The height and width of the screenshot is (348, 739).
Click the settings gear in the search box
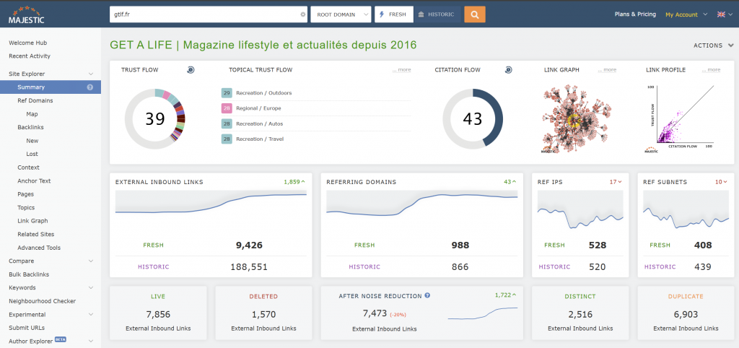coord(302,14)
